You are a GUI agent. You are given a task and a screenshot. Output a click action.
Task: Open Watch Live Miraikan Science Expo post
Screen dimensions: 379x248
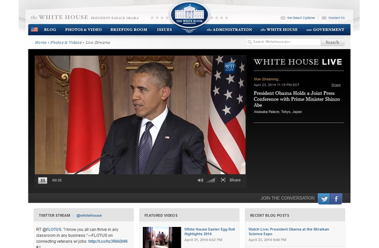pos(289,232)
